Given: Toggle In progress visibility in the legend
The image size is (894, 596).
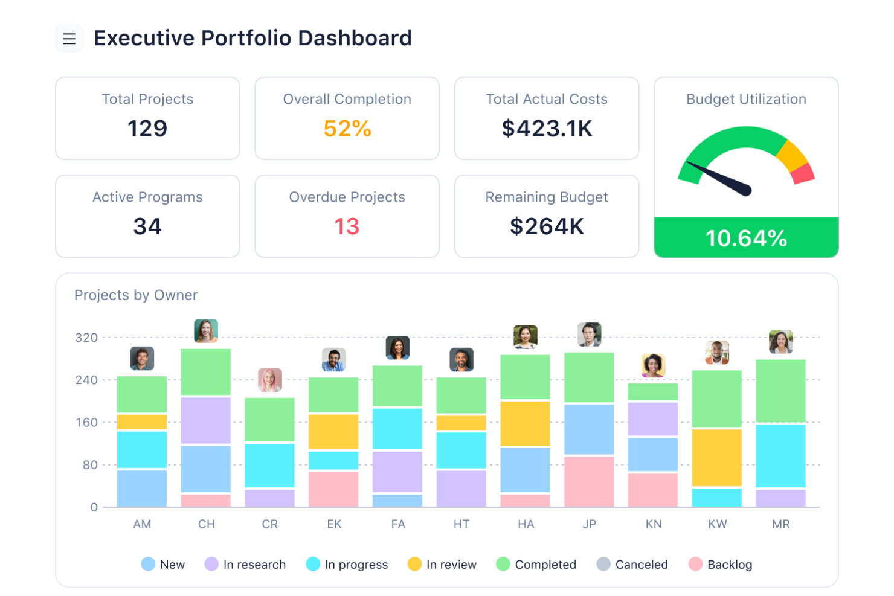Looking at the screenshot, I should click(x=347, y=565).
